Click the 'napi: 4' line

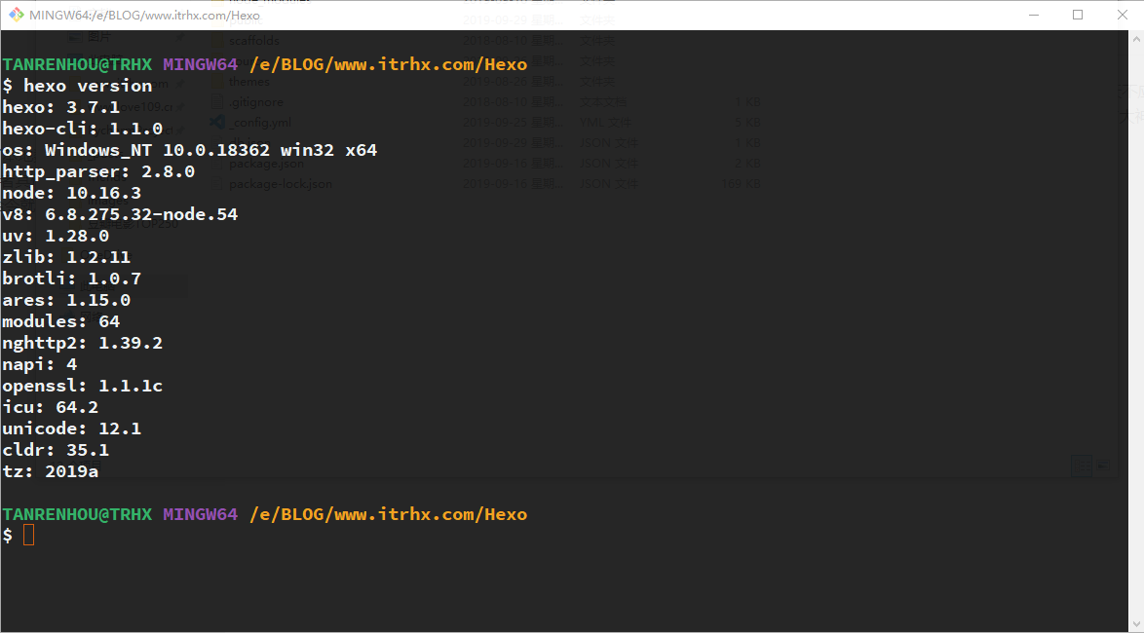pos(39,364)
